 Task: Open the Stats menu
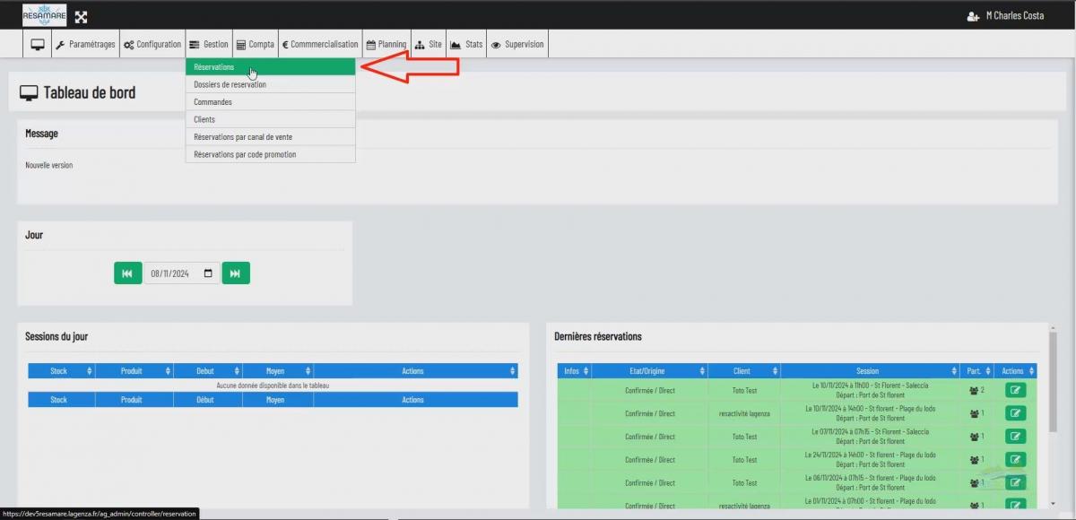pyautogui.click(x=466, y=44)
